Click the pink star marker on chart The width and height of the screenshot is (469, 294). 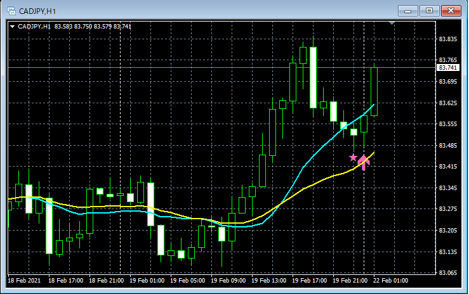tap(353, 157)
